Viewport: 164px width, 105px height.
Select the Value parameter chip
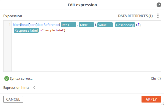[105, 25]
